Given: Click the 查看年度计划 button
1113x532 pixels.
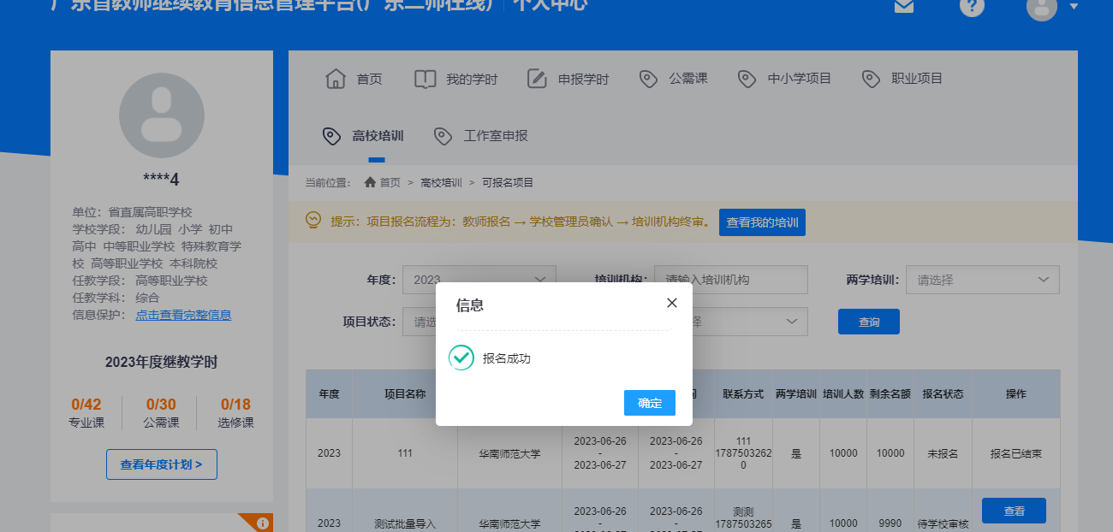Looking at the screenshot, I should tap(161, 464).
